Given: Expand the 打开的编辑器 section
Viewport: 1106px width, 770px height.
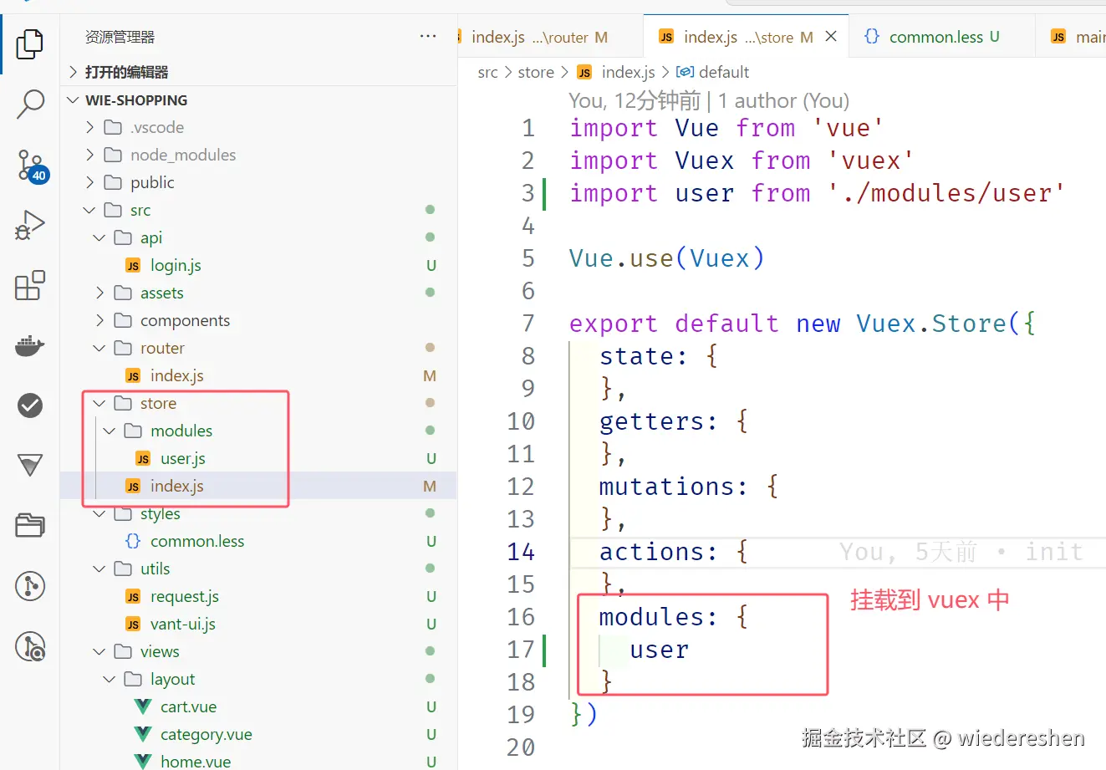Looking at the screenshot, I should click(74, 72).
